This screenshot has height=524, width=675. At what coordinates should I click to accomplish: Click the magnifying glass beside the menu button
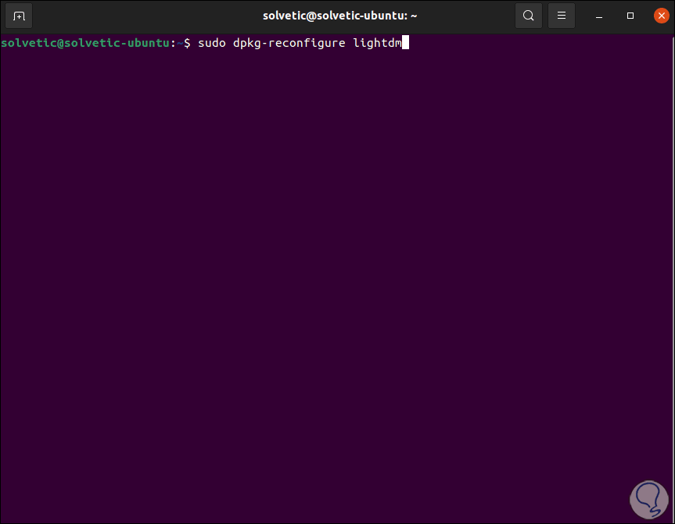pos(528,15)
